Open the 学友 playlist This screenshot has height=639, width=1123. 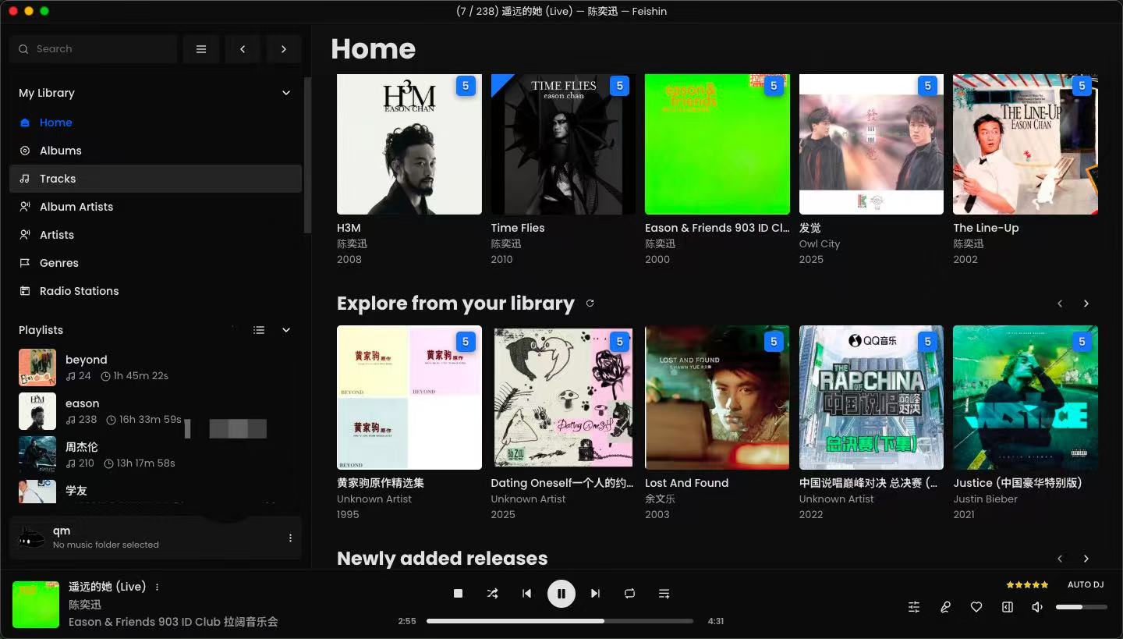pyautogui.click(x=156, y=491)
